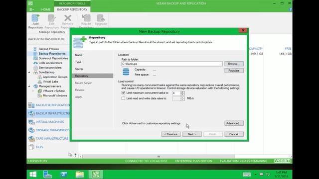Click the Upgrade ribbon icon
This screenshot has height=179, width=319.
click(x=101, y=20)
